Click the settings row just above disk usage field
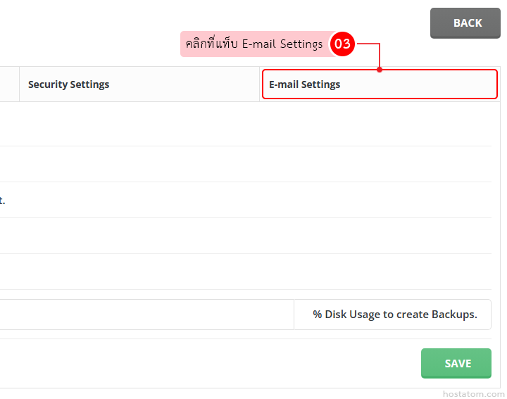Viewport: 507px width, 399px height. (246, 272)
